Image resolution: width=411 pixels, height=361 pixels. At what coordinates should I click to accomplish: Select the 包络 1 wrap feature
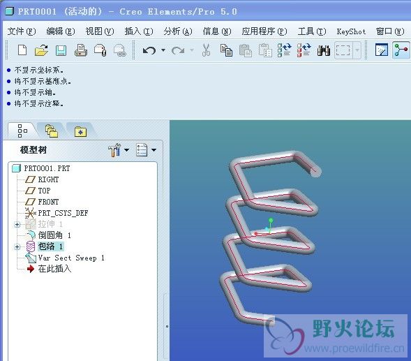point(50,246)
